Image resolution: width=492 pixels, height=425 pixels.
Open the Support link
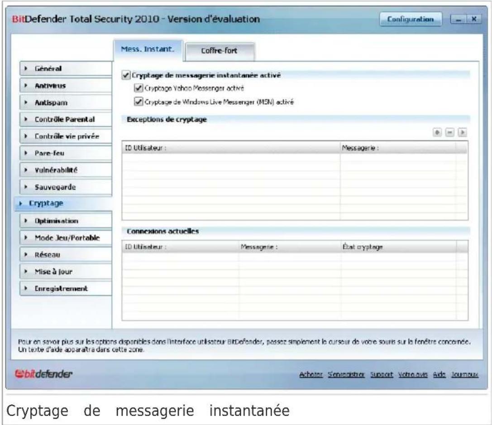381,374
